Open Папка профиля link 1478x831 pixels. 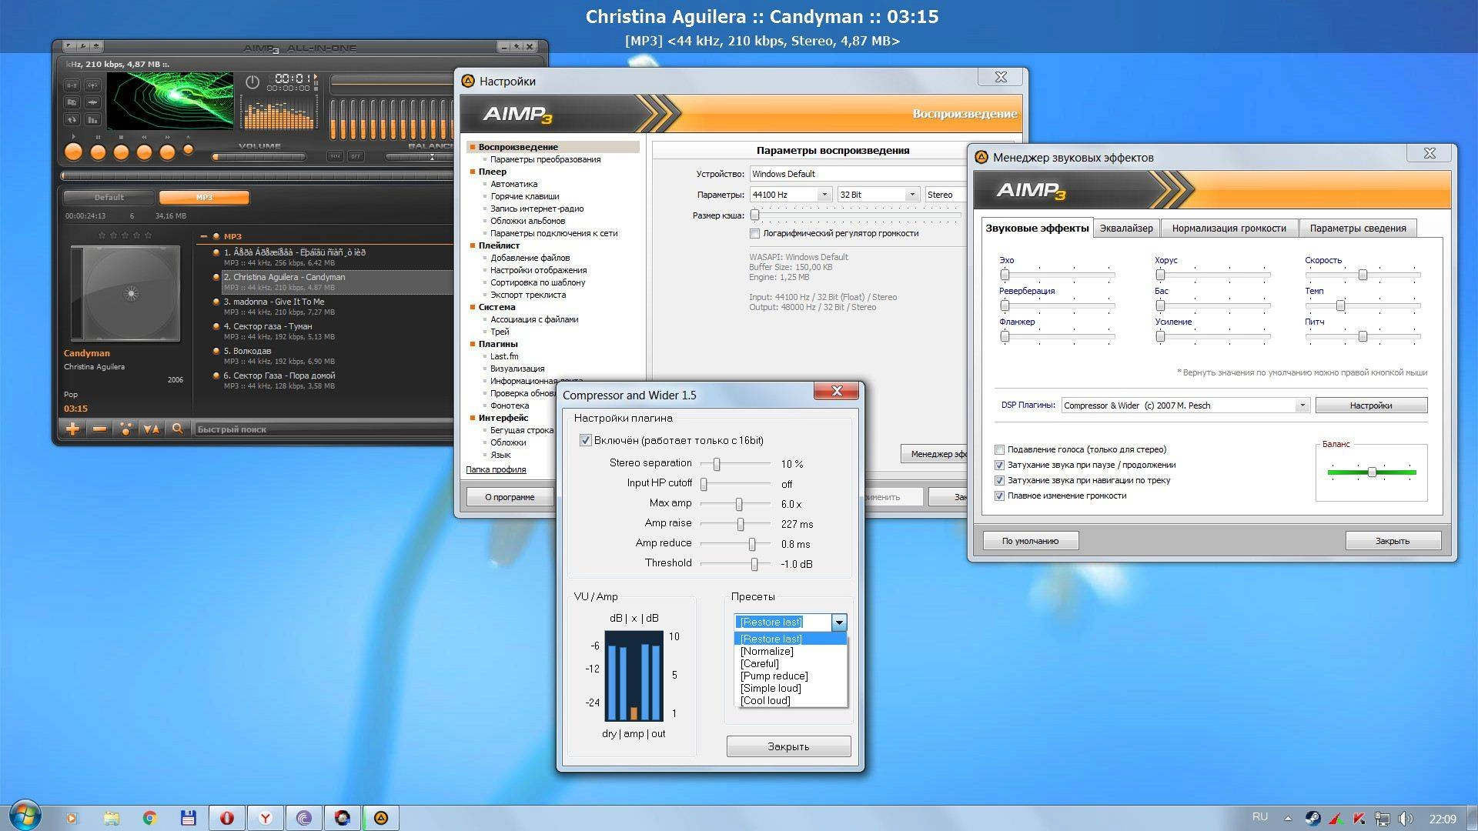[x=496, y=469]
